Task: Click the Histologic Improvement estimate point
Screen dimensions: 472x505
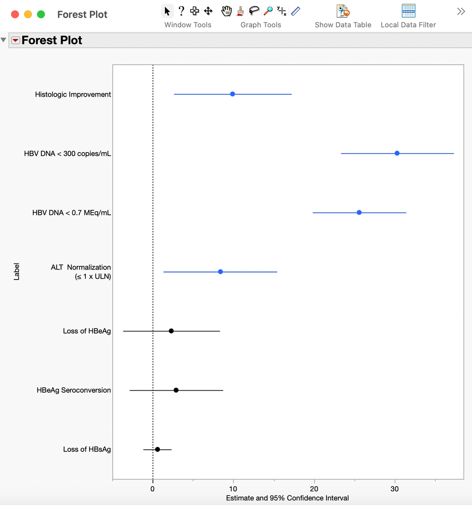Action: click(232, 94)
